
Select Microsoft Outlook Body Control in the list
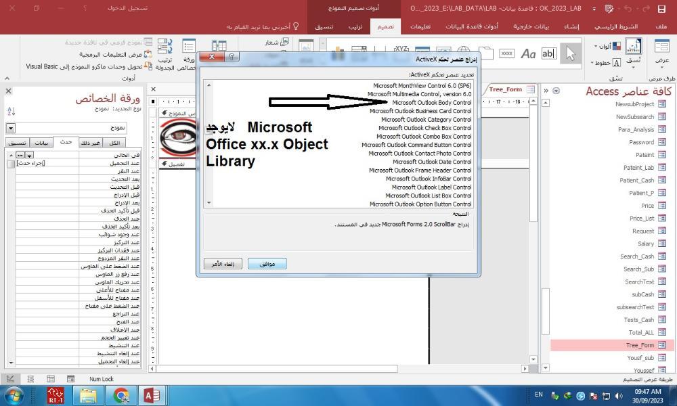[x=432, y=103]
